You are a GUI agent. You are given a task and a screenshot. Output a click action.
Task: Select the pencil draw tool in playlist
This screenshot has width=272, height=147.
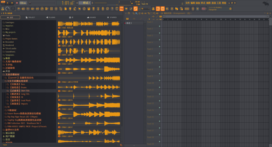pyautogui.click(x=133, y=13)
